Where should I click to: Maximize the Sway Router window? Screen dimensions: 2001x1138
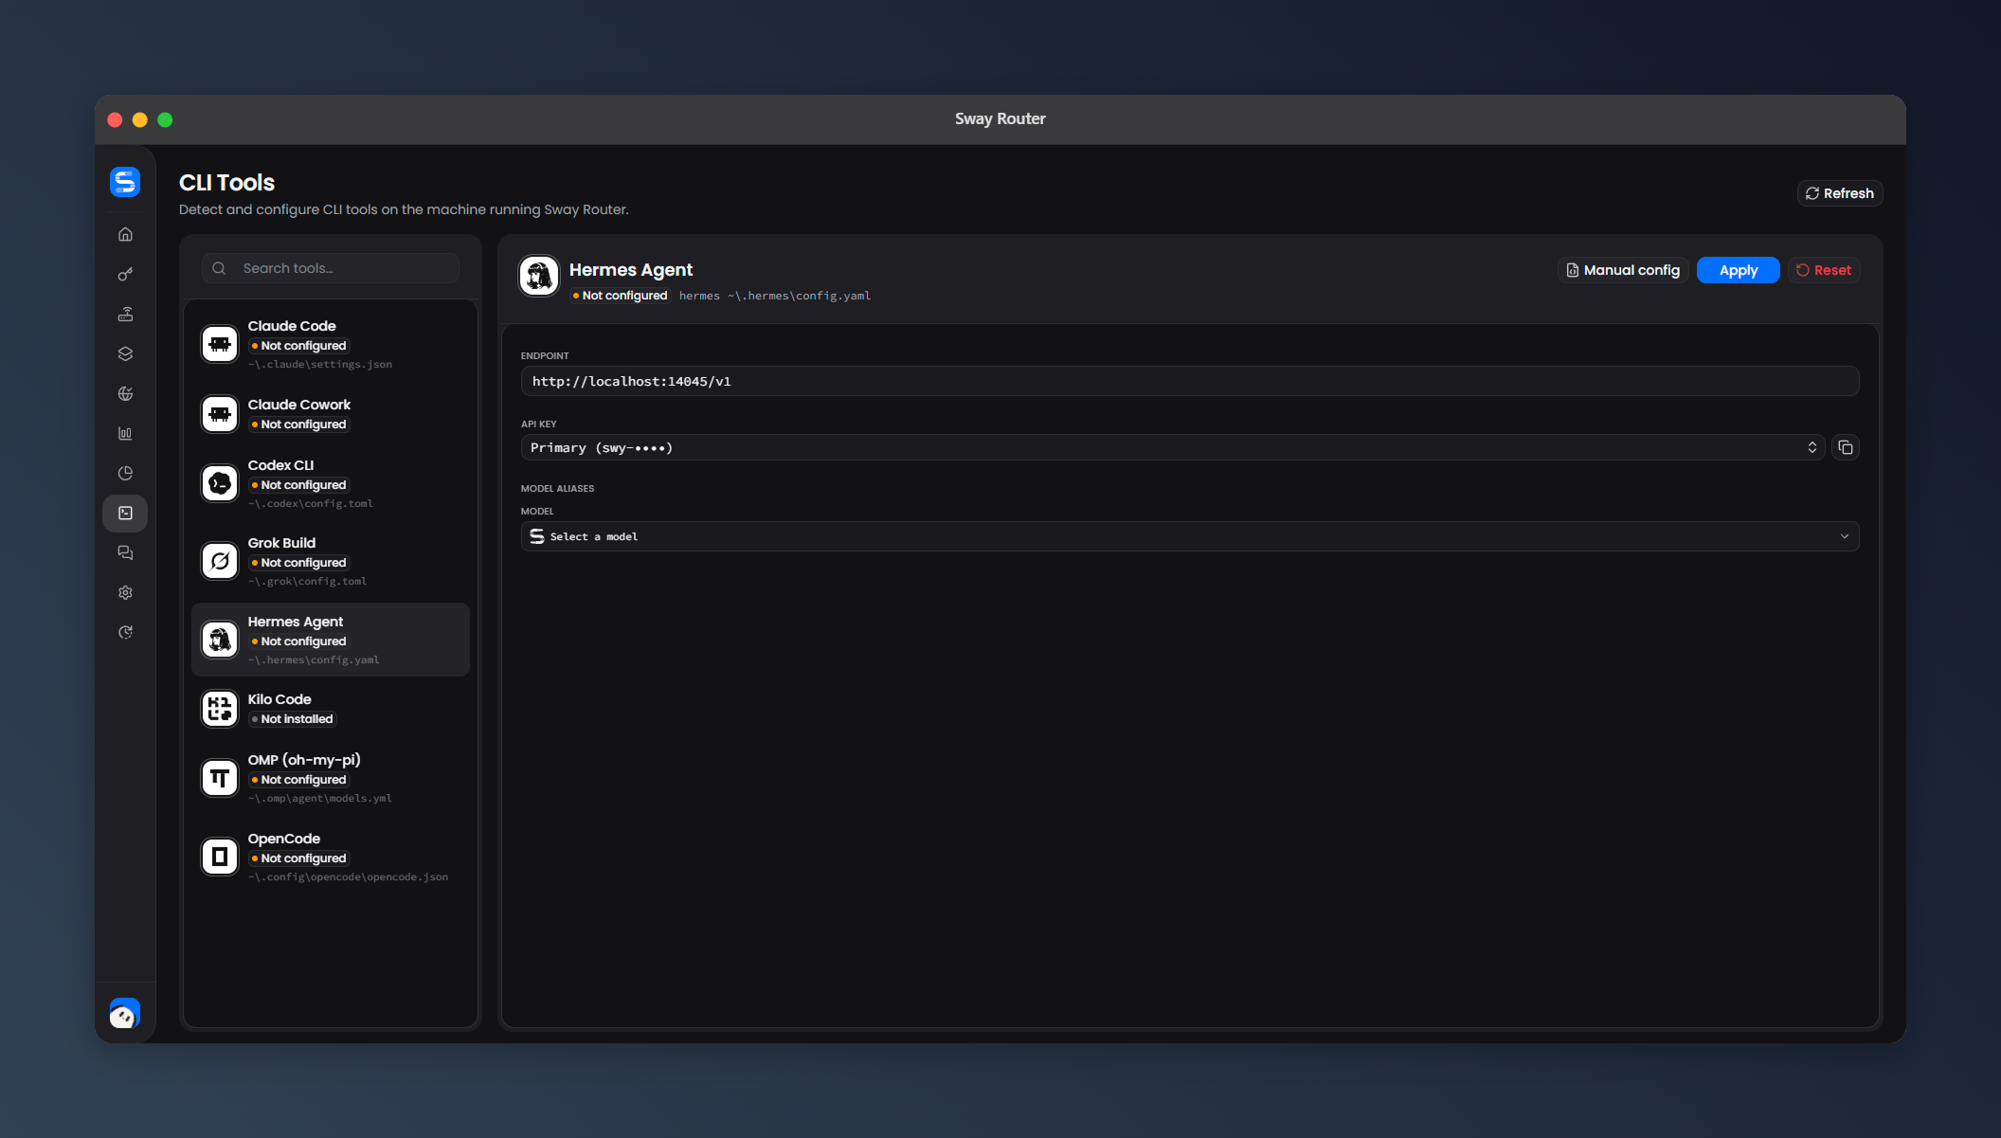(165, 119)
